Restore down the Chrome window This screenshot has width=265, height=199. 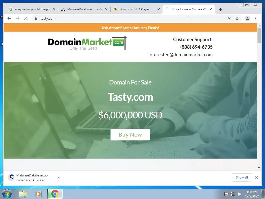(x=247, y=5)
